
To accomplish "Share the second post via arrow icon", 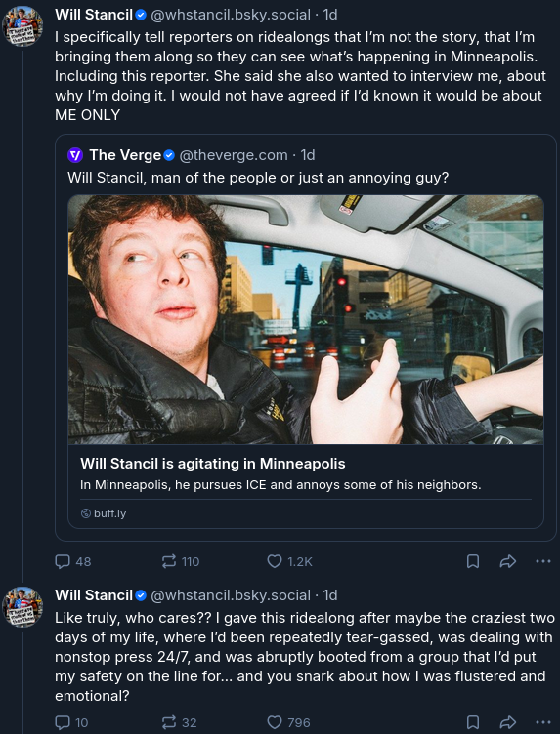I will pyautogui.click(x=508, y=722).
